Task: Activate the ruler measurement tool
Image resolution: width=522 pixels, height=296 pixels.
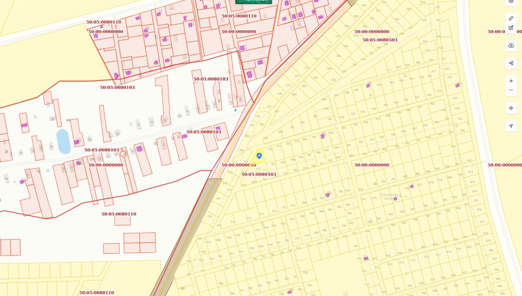Action: click(x=511, y=18)
